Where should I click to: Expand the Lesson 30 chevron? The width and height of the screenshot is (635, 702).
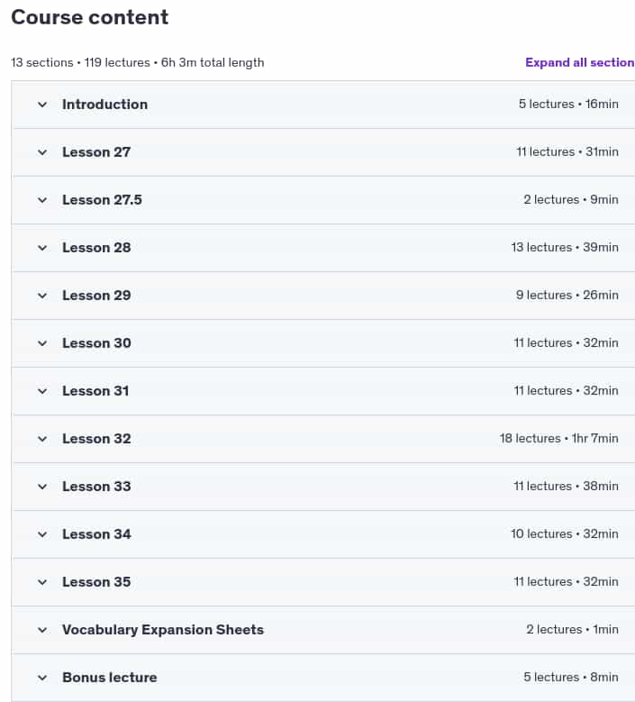[42, 343]
